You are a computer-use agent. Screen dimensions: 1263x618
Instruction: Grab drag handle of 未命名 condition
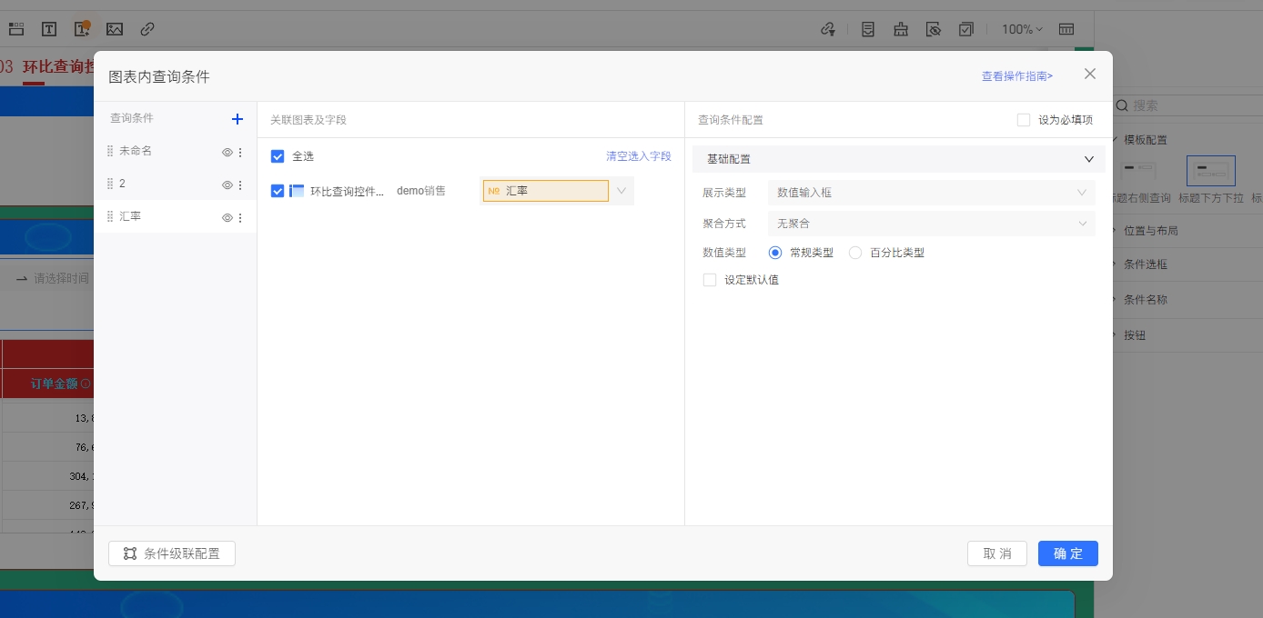pyautogui.click(x=110, y=151)
